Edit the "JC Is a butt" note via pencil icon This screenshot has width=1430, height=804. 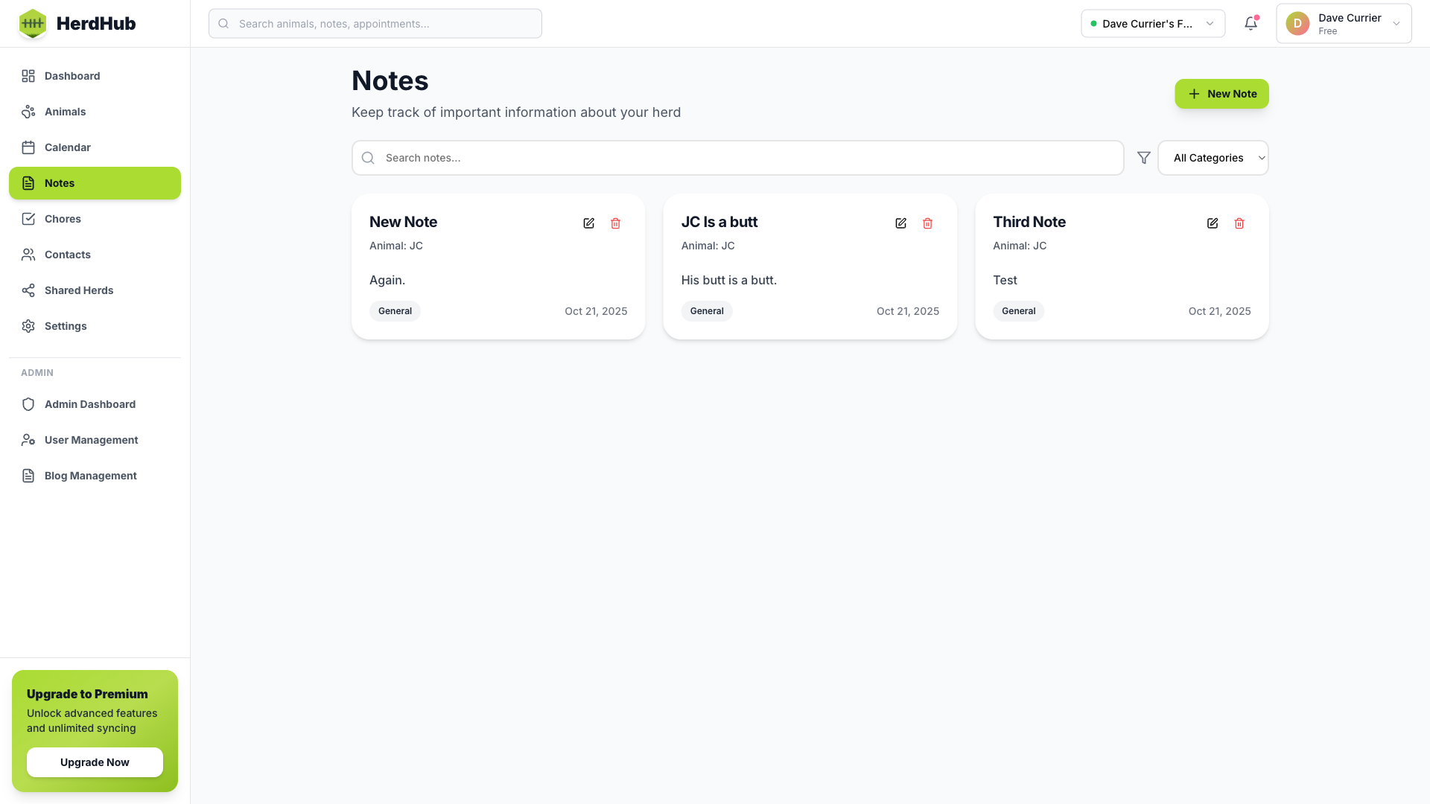click(x=900, y=223)
